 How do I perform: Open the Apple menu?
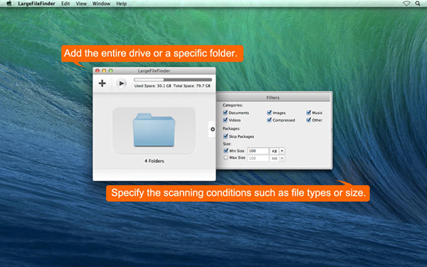[x=9, y=4]
